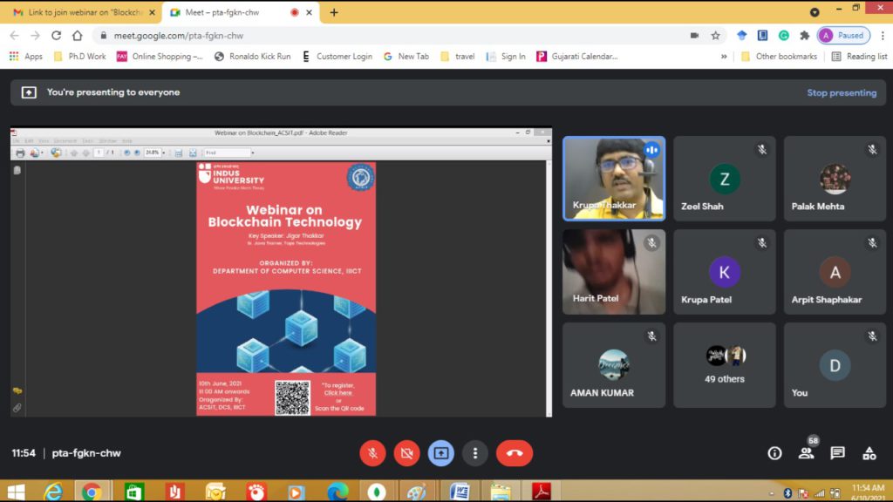
Task: Open more options three-dot menu
Action: [474, 453]
